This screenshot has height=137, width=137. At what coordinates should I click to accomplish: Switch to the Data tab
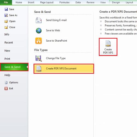(78, 2)
